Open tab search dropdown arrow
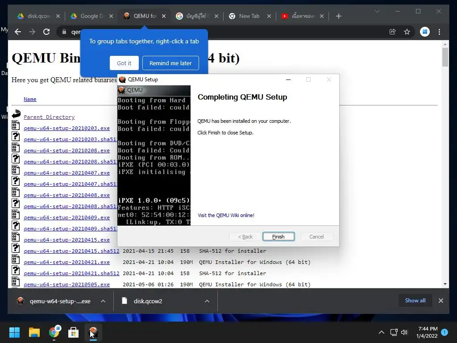Viewport: 457px width, 343px height. tap(377, 11)
